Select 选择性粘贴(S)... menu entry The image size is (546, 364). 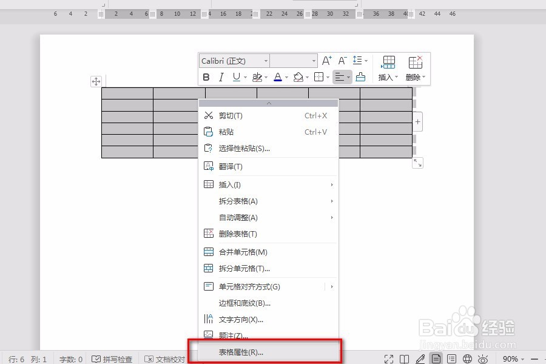click(269, 149)
